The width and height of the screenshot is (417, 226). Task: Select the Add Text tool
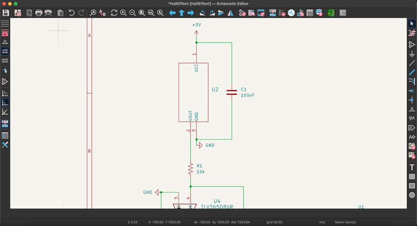tap(412, 167)
